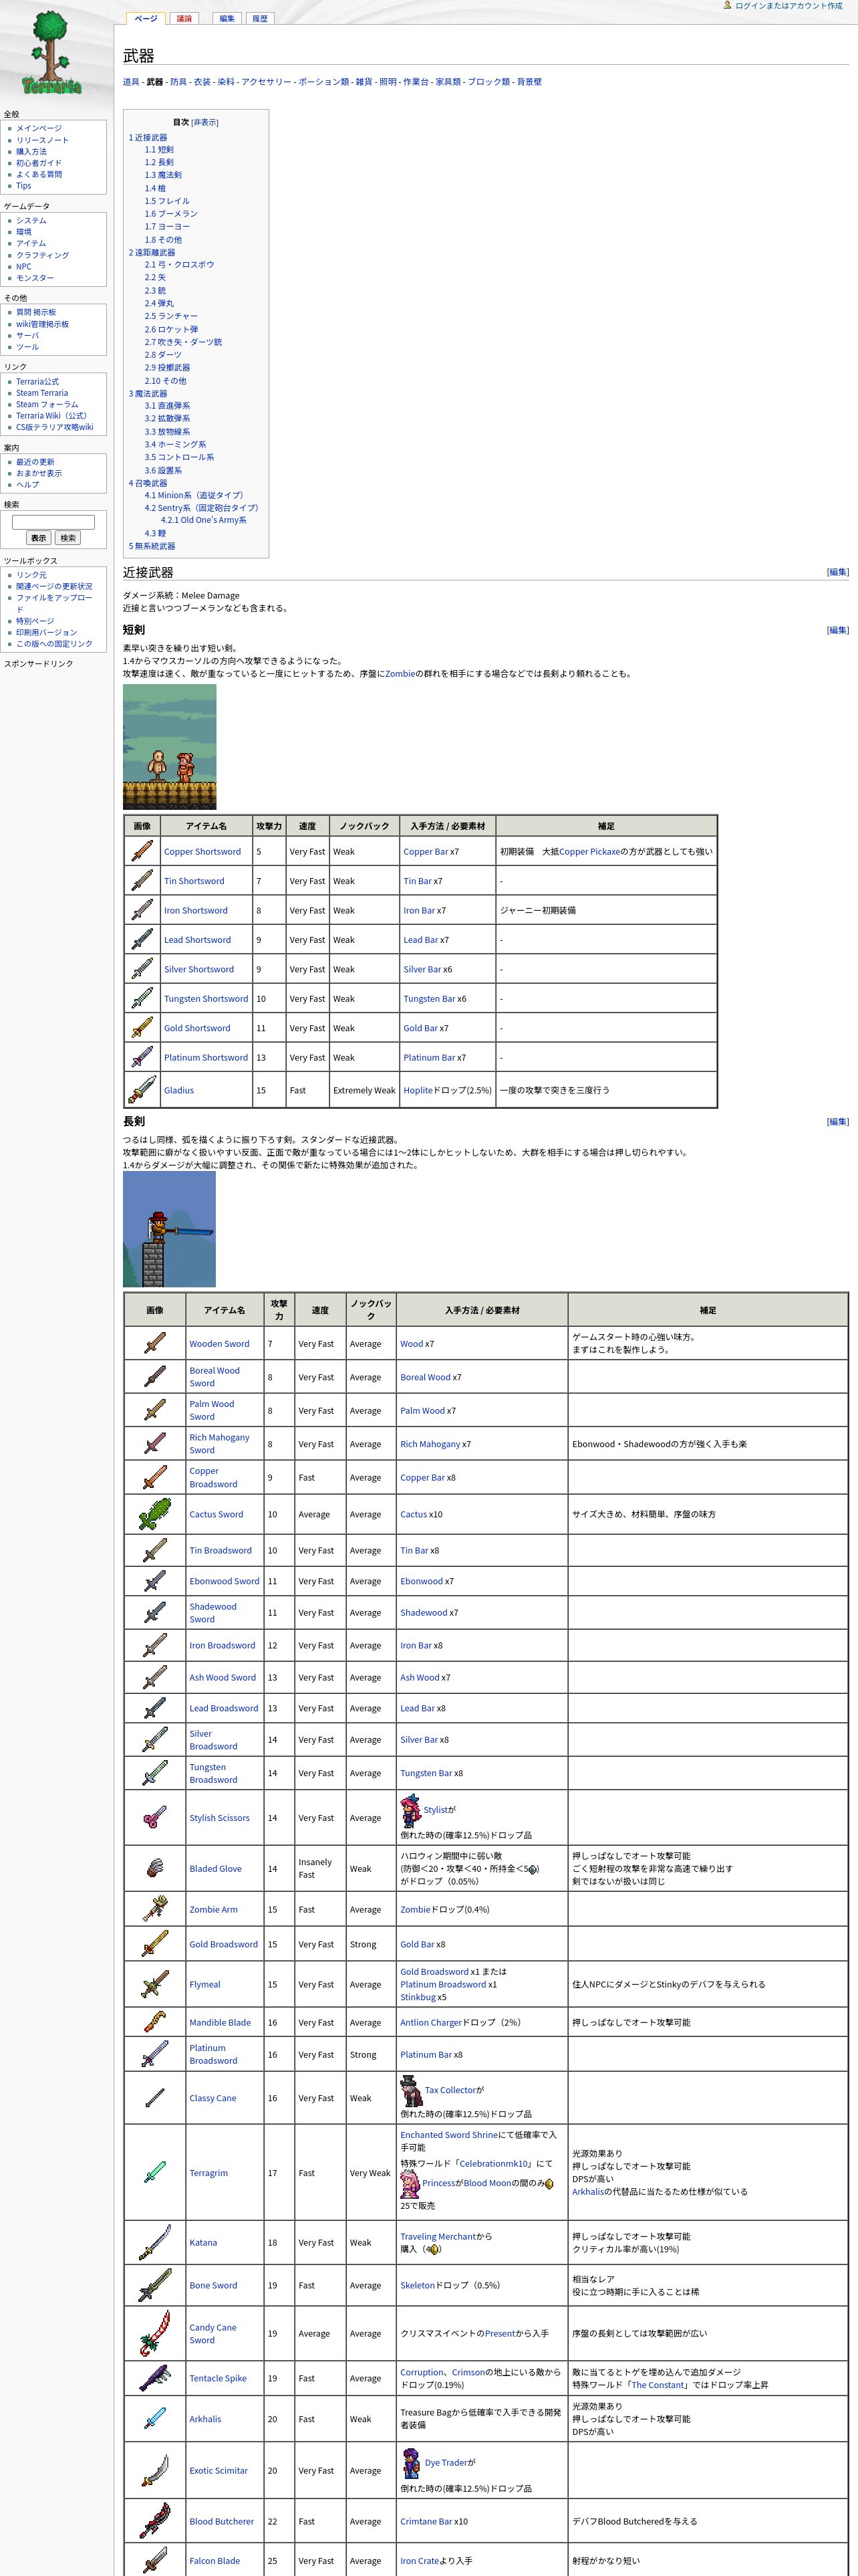The image size is (858, 2576).
Task: Open 最近の更新 in the sidebar
Action: coord(35,462)
